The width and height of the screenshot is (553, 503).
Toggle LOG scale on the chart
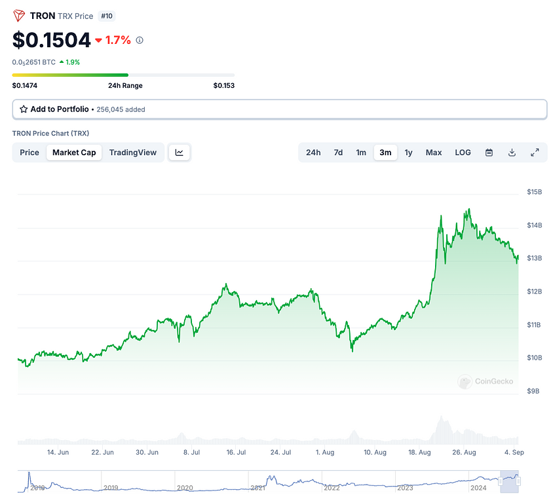click(463, 153)
